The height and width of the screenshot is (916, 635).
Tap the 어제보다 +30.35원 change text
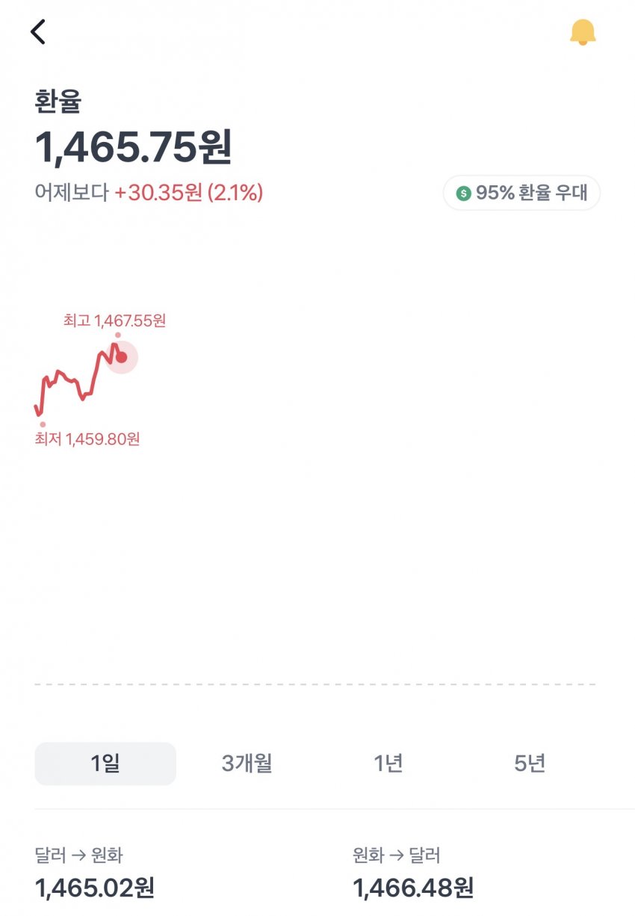149,193
